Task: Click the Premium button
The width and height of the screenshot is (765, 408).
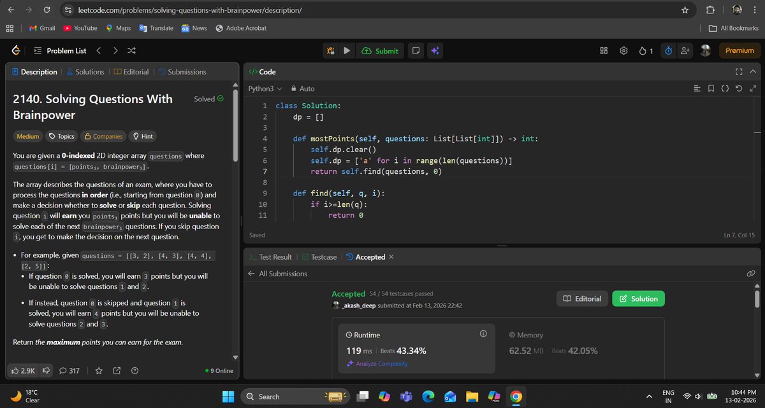Action: point(739,51)
